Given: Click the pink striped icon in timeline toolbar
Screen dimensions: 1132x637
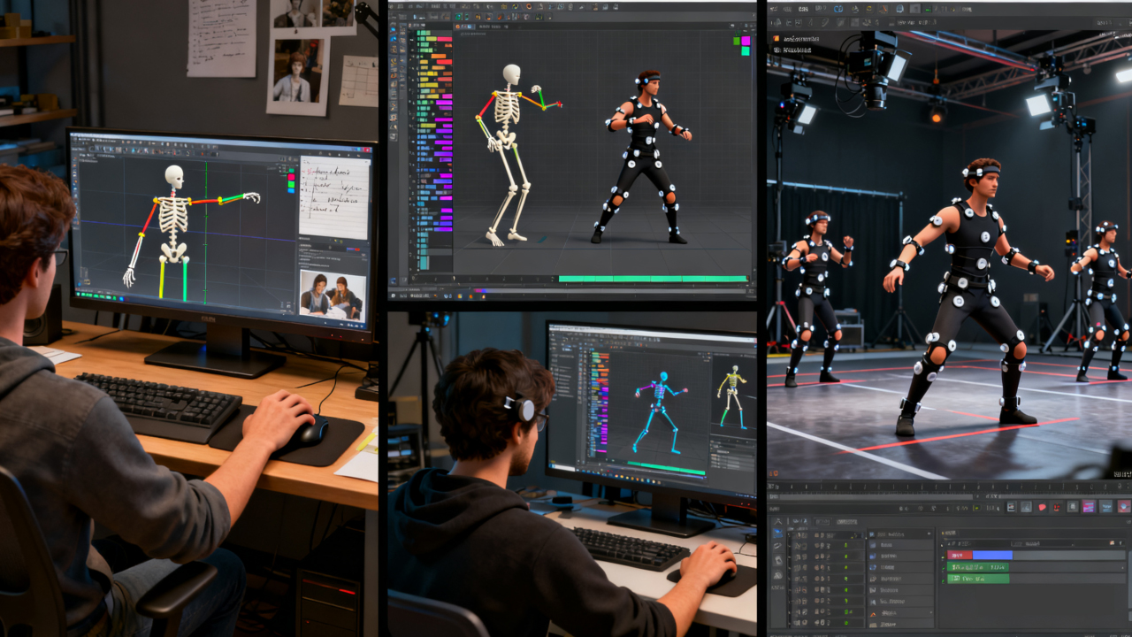Looking at the screenshot, I should click(1088, 507).
